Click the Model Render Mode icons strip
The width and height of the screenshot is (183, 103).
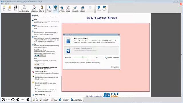click(x=40, y=55)
